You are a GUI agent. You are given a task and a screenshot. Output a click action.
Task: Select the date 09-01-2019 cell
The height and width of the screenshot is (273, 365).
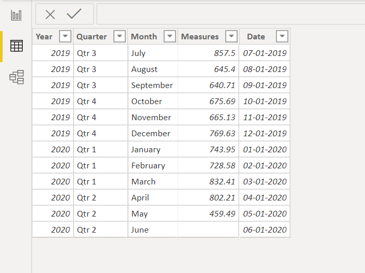[265, 85]
